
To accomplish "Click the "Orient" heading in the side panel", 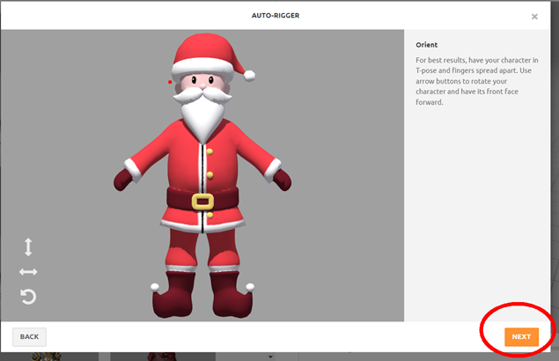I will 426,44.
